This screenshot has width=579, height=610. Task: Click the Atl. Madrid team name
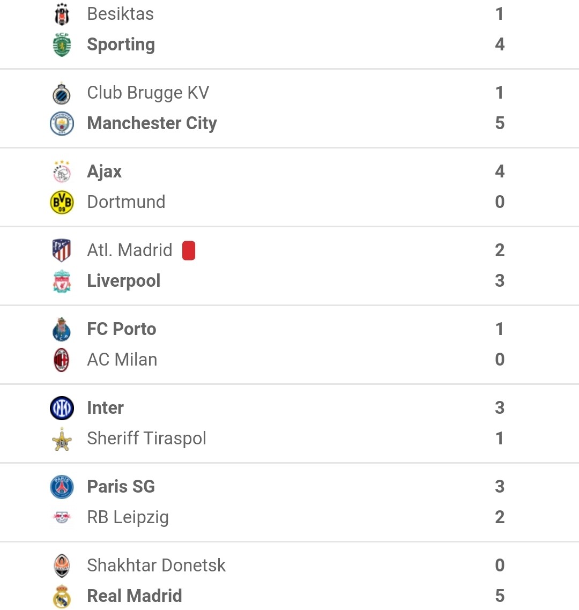pyautogui.click(x=130, y=250)
